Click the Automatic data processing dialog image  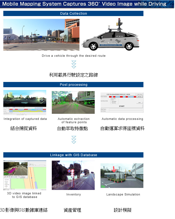[x=122, y=102]
